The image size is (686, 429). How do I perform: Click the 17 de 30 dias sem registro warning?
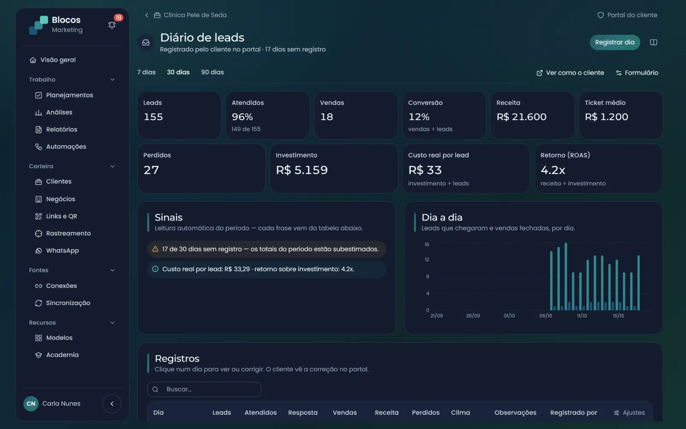(267, 249)
